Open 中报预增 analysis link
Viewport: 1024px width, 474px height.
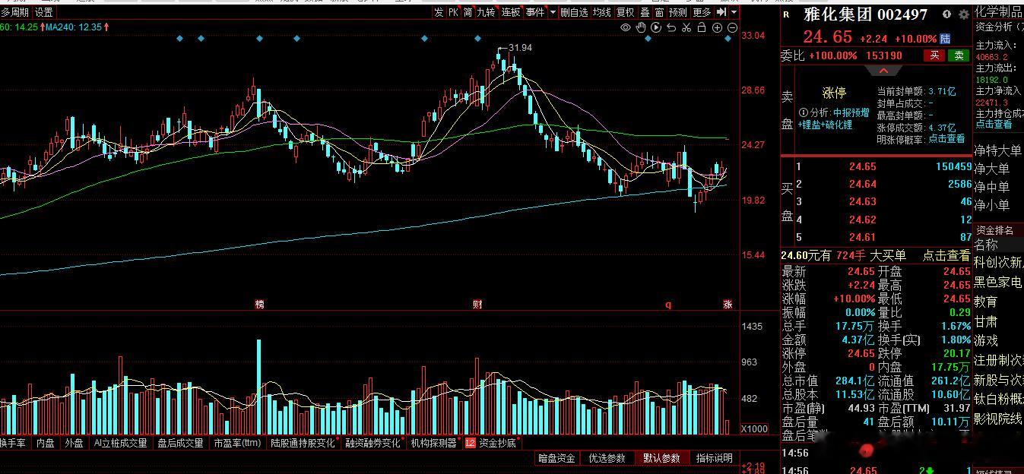tap(851, 112)
